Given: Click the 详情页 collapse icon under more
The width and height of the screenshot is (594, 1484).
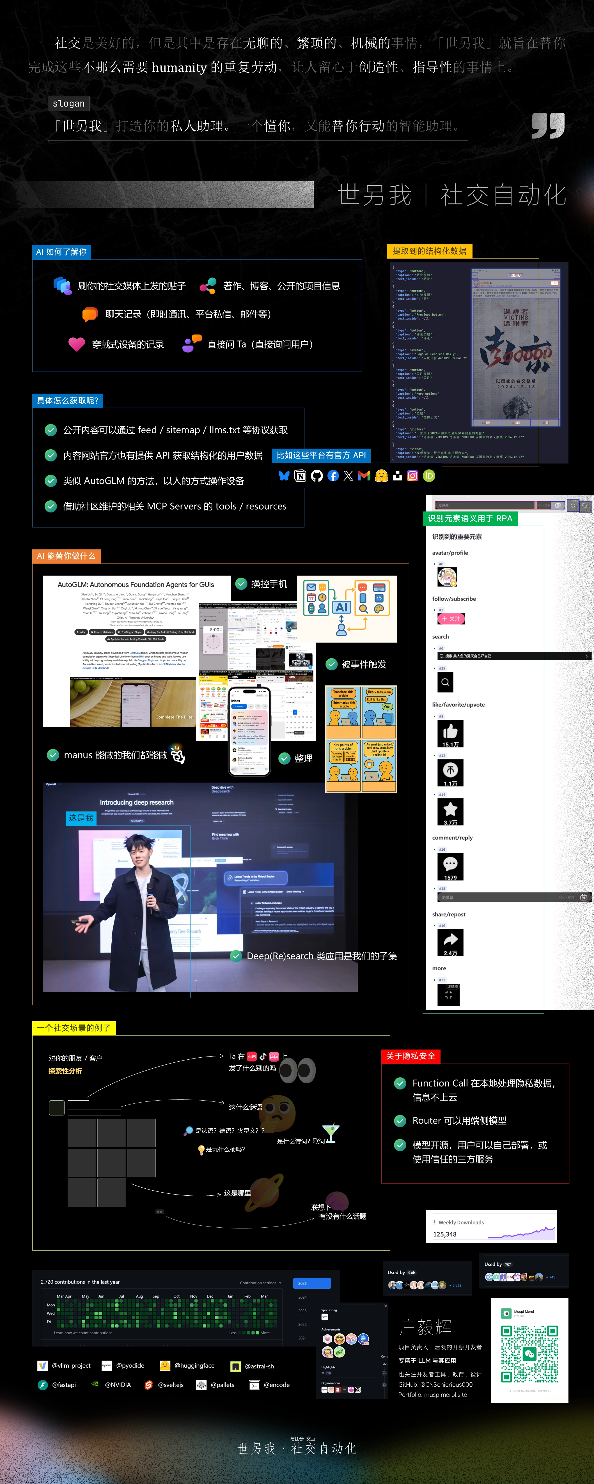Looking at the screenshot, I should point(449,994).
